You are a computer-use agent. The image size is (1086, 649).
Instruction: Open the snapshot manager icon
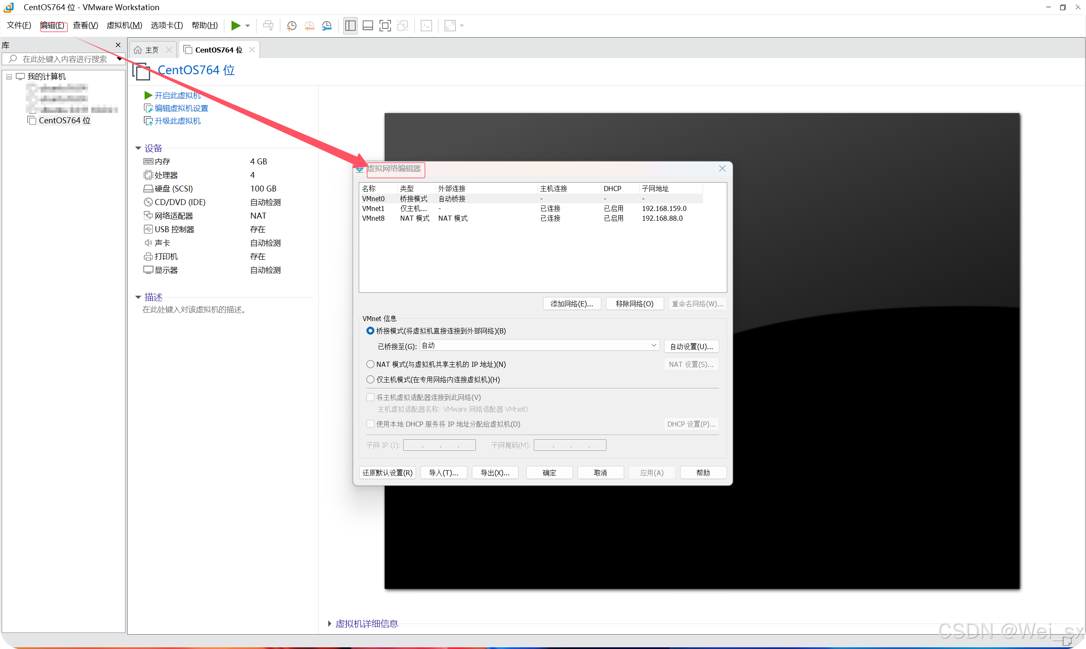(327, 25)
